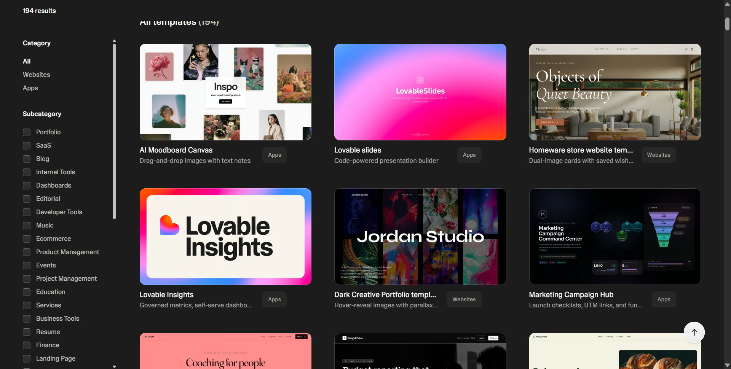Open the Objects of Quiet Beauty thumbnail

pyautogui.click(x=615, y=92)
